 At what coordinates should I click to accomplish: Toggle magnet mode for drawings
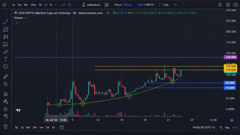[x=6, y=94]
